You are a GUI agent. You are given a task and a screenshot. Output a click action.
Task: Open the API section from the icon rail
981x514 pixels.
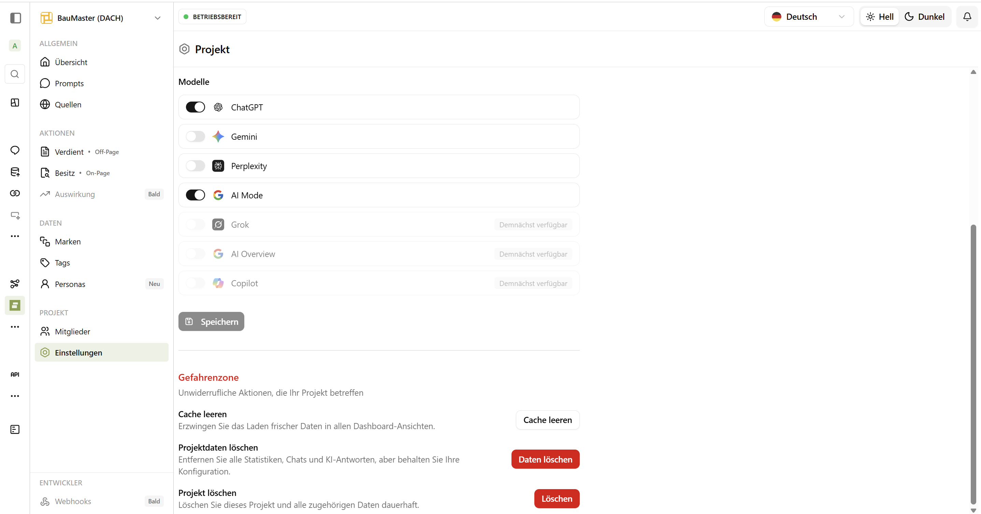[x=15, y=374]
